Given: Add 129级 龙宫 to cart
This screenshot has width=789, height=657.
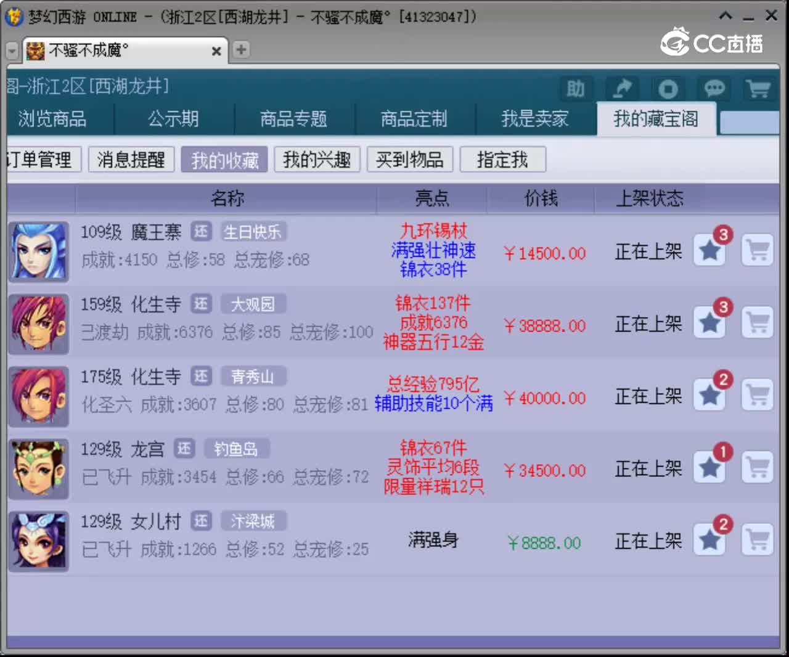Looking at the screenshot, I should pyautogui.click(x=757, y=467).
